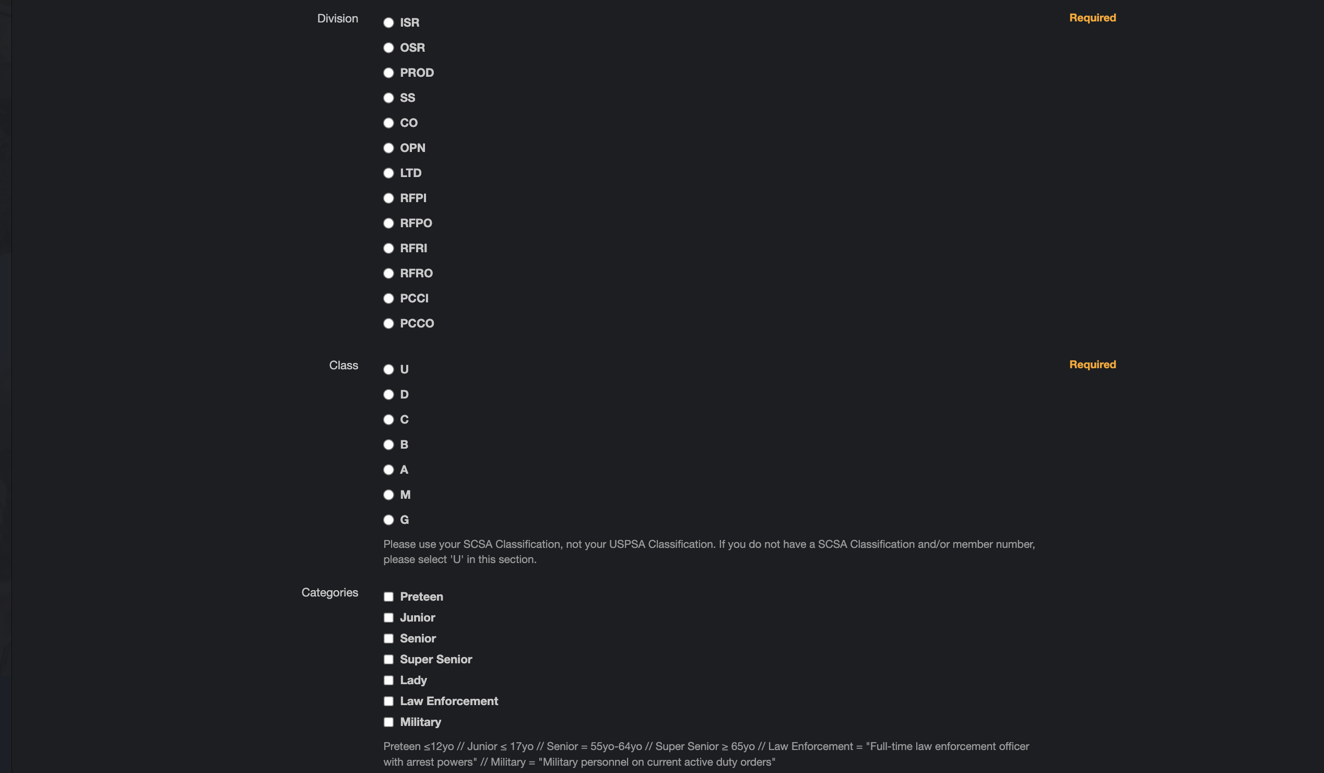Screen dimensions: 1324x773
Task: Choose OSR as the division
Action: coord(388,48)
